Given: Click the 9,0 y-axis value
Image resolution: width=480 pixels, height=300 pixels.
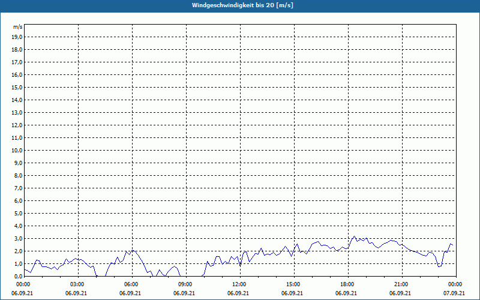Looking at the screenshot, I should 19,163.
